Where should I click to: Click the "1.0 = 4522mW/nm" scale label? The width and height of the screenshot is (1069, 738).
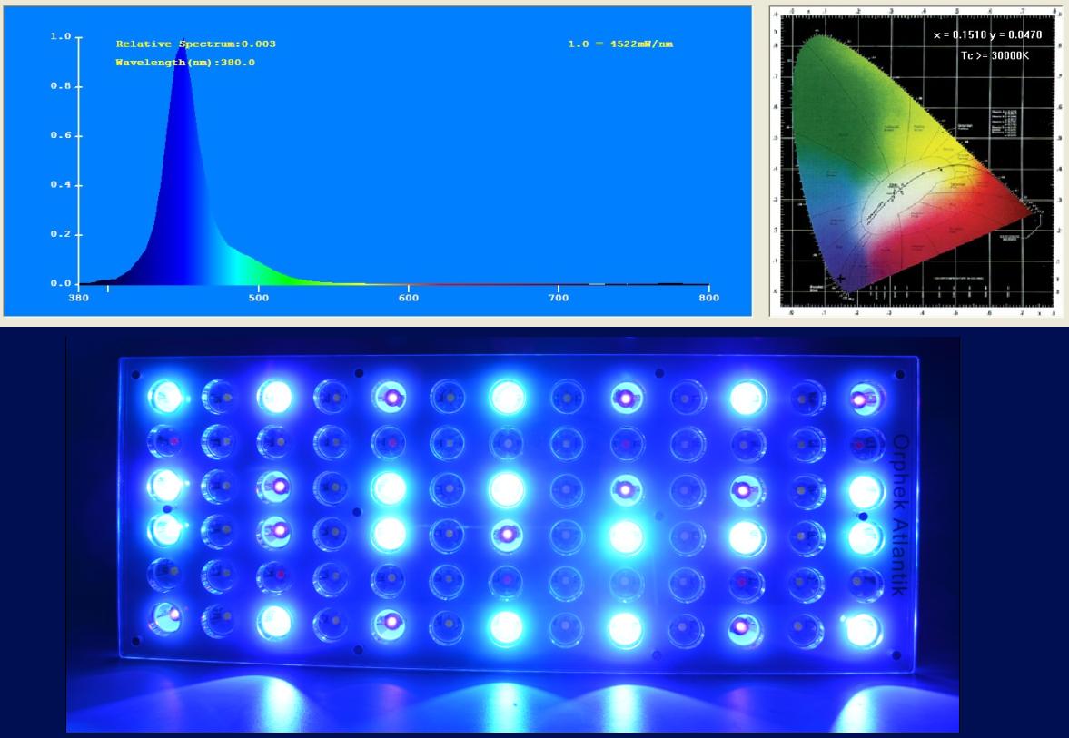[620, 44]
